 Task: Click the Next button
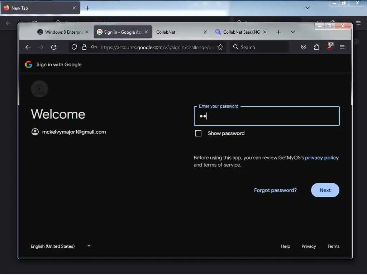coord(325,190)
